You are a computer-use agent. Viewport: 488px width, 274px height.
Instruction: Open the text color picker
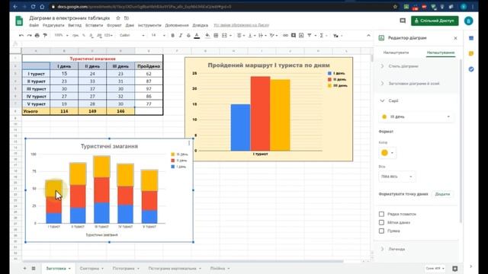tap(197, 36)
